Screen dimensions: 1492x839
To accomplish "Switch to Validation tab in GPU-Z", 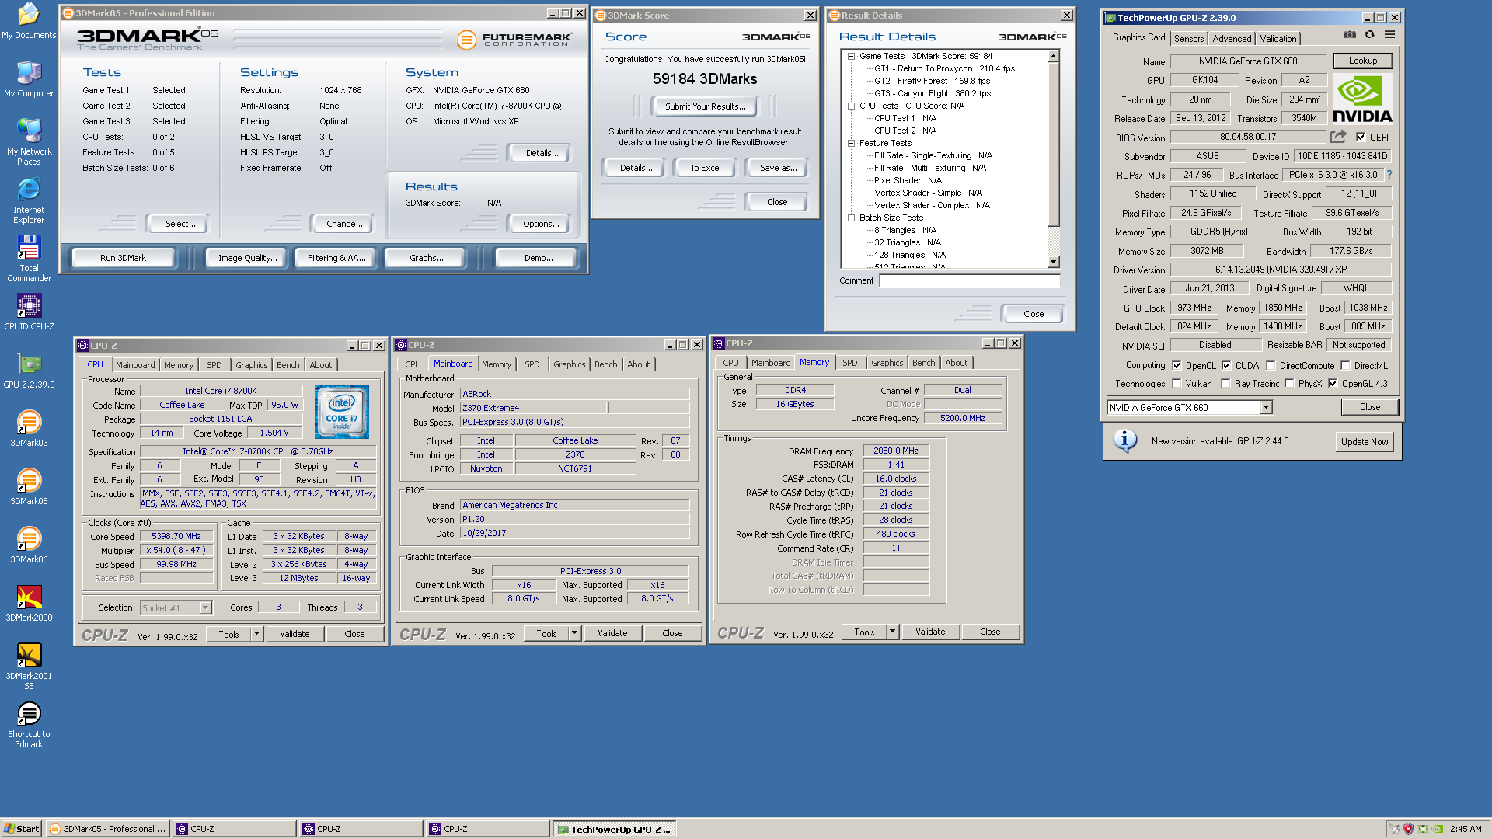I will 1278,38.
